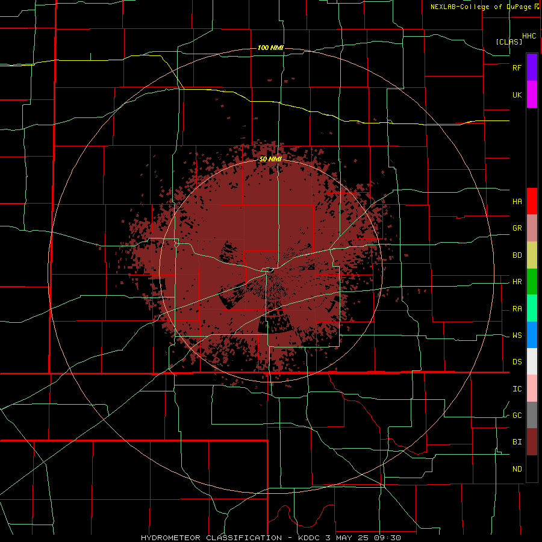This screenshot has height=542, width=542.
Task: Click the 50 NMI range ring label
Action: pyautogui.click(x=270, y=159)
